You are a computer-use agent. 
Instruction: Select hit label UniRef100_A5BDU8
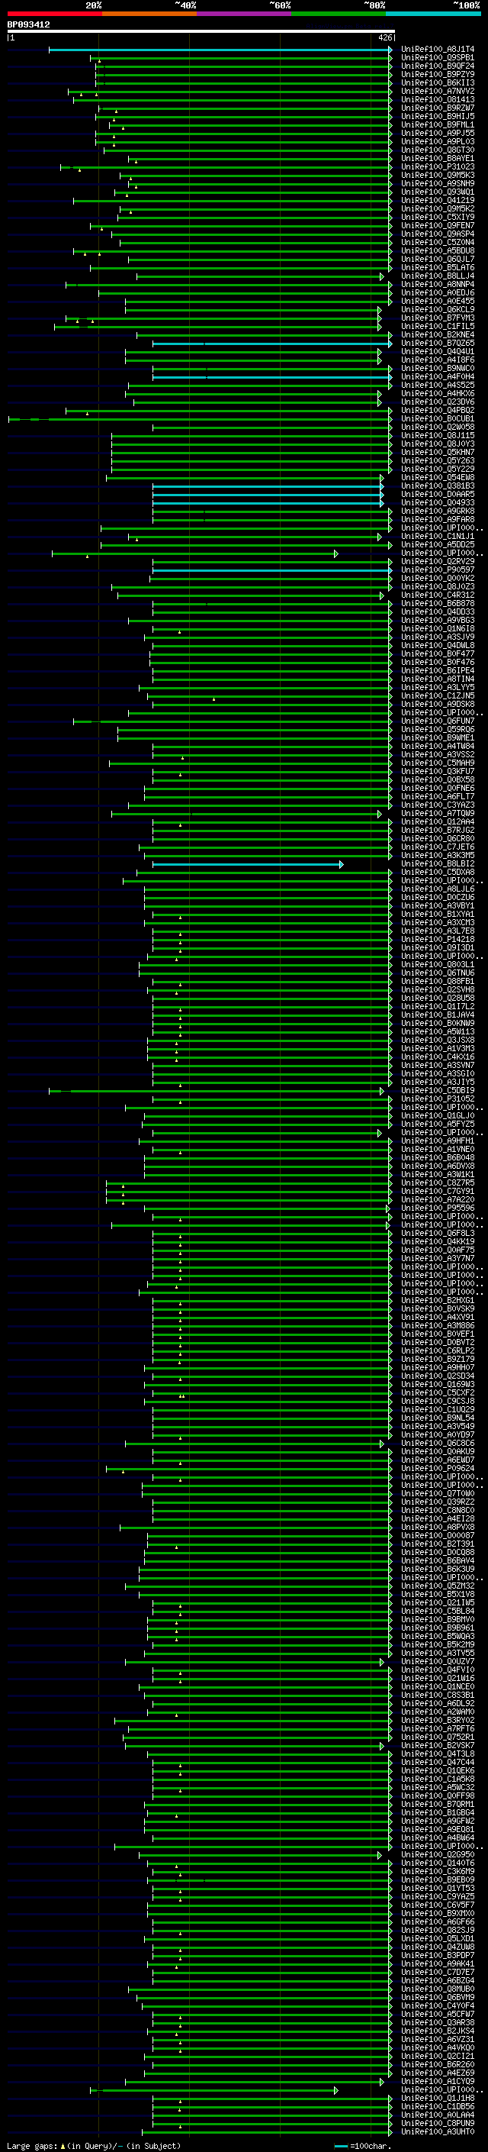pos(437,250)
